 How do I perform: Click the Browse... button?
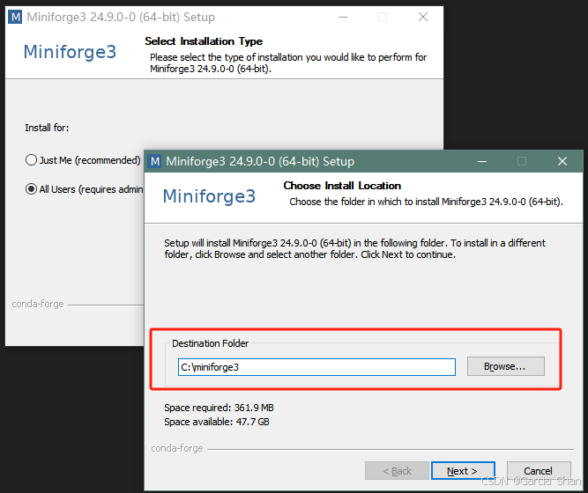(x=505, y=366)
